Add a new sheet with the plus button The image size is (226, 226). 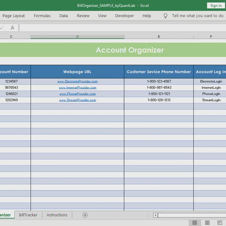(x=85, y=215)
